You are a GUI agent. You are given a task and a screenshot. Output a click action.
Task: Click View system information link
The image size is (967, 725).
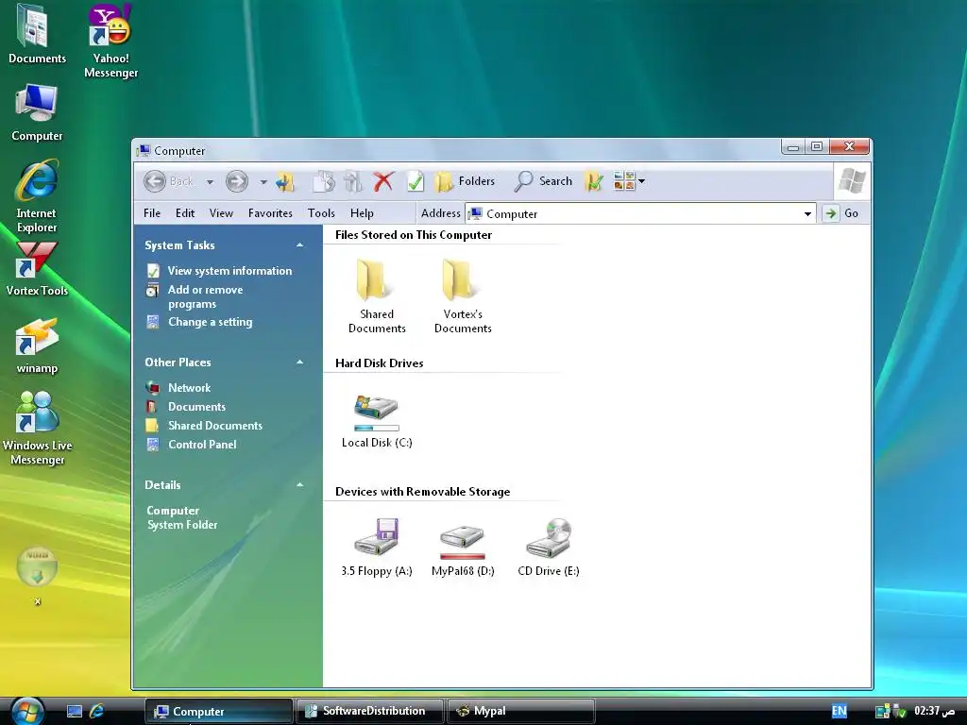[229, 271]
